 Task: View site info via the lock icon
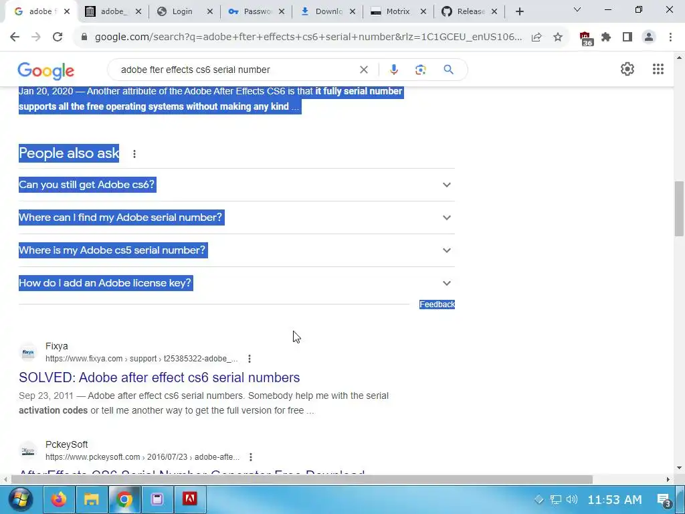(x=84, y=37)
